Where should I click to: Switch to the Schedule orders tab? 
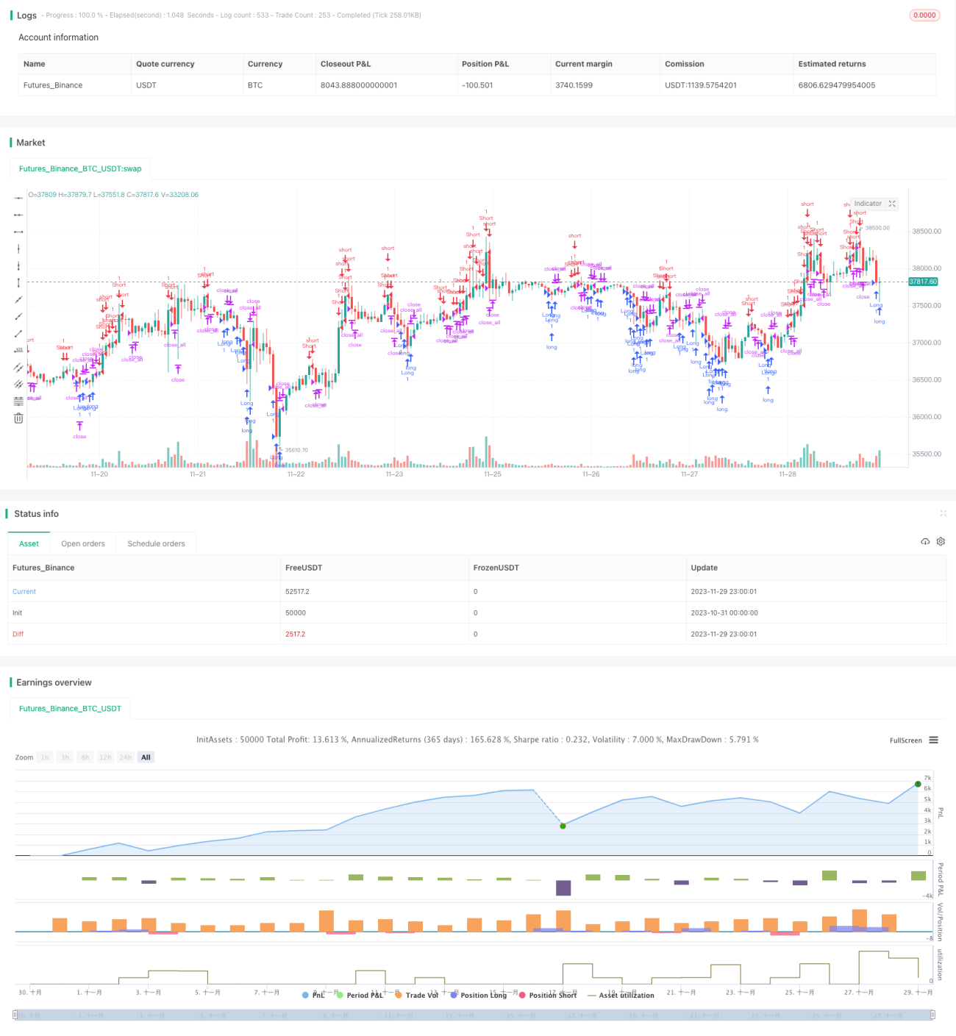click(x=156, y=543)
